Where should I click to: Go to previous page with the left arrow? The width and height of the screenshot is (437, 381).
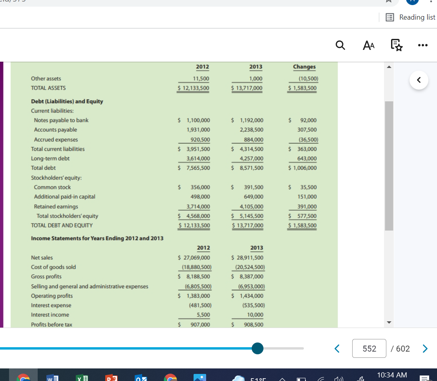tap(337, 348)
